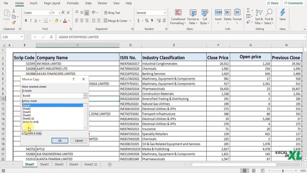Click Increase Decimal icon
The height and width of the screenshot is (173, 307).
(x=159, y=21)
